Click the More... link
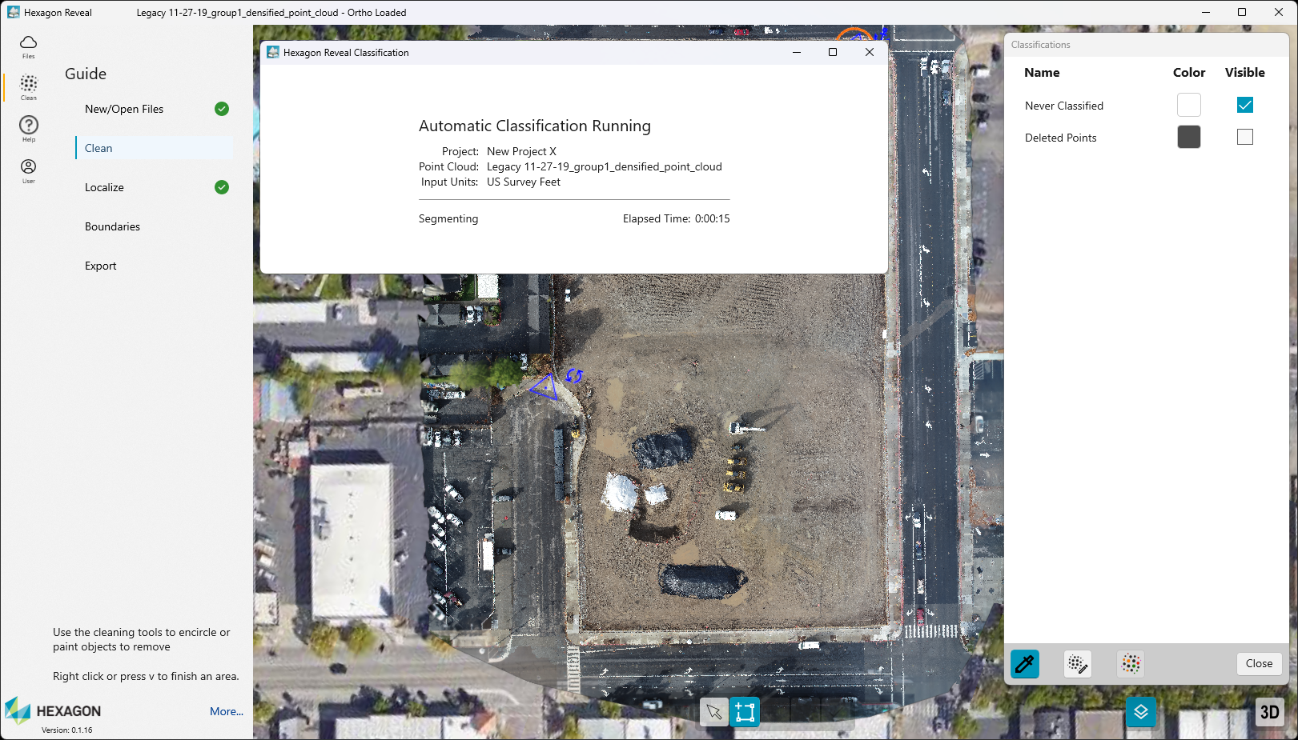The image size is (1298, 740). point(227,711)
